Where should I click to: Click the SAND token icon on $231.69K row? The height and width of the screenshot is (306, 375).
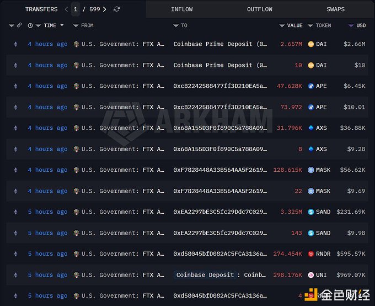[310, 212]
